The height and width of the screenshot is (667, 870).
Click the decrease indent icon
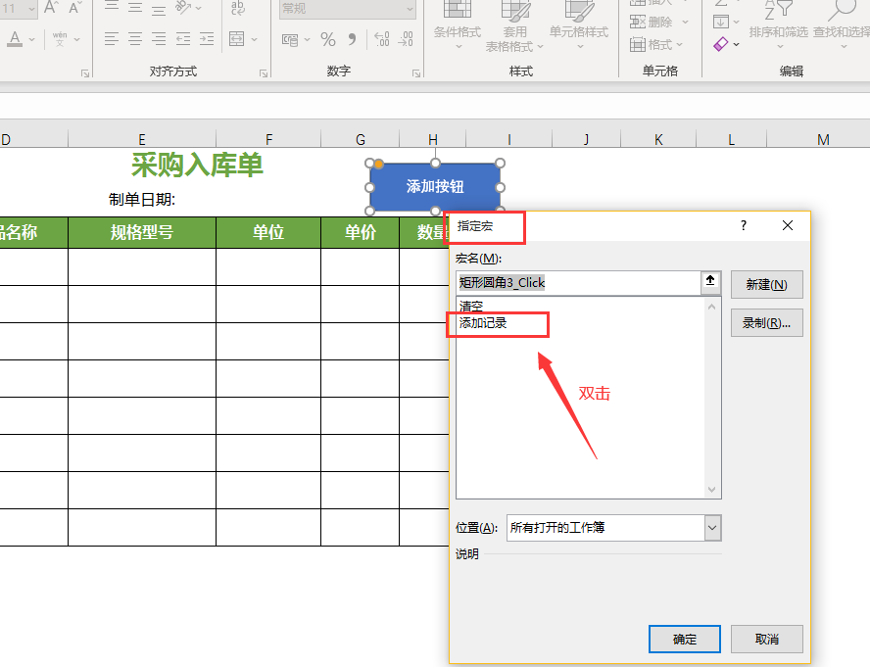[183, 39]
